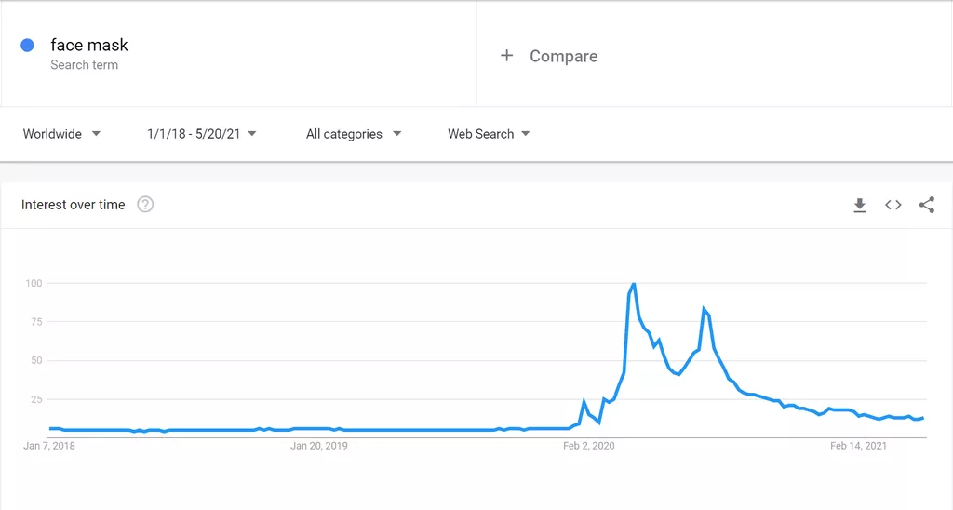The width and height of the screenshot is (953, 510).
Task: Click the Search term subtitle text
Action: point(84,65)
